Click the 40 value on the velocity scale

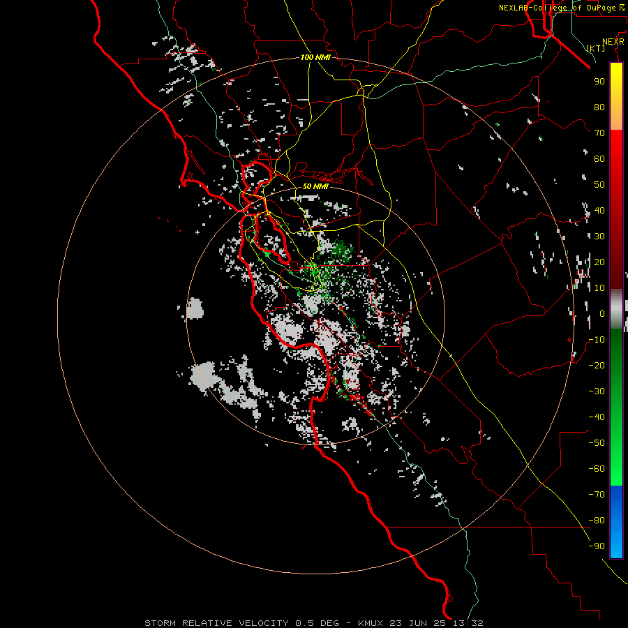coord(599,210)
